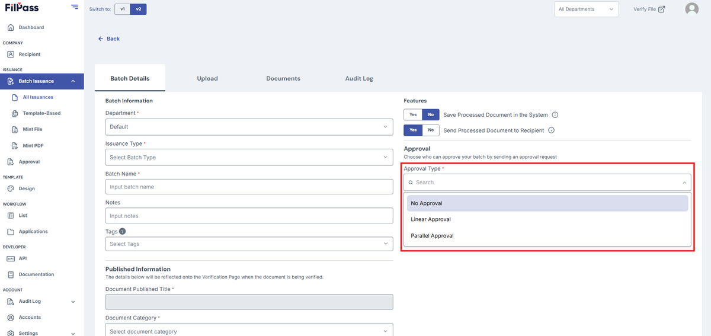711x336 pixels.
Task: Click the Template-Based icon in sidebar
Action: (x=15, y=113)
